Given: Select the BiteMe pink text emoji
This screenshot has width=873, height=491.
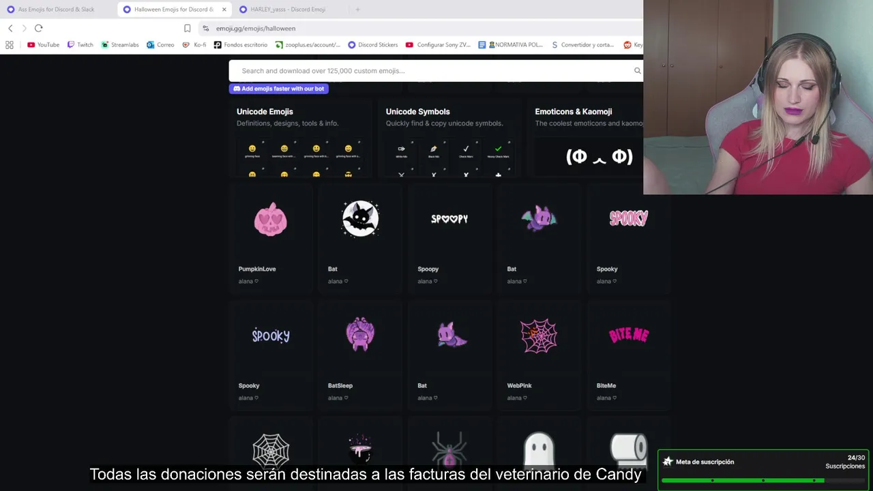Looking at the screenshot, I should click(x=628, y=335).
